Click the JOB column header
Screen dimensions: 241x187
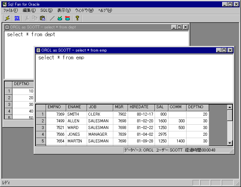100,108
